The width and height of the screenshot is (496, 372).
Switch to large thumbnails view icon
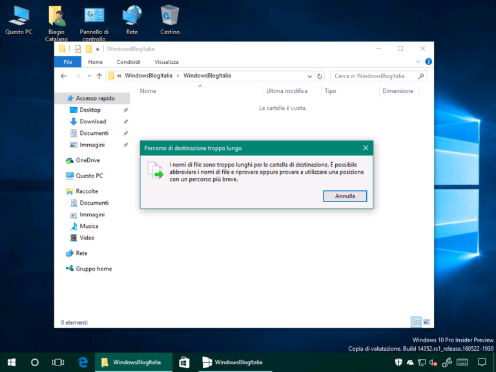click(x=426, y=322)
